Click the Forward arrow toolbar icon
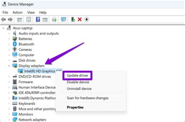 [10, 20]
